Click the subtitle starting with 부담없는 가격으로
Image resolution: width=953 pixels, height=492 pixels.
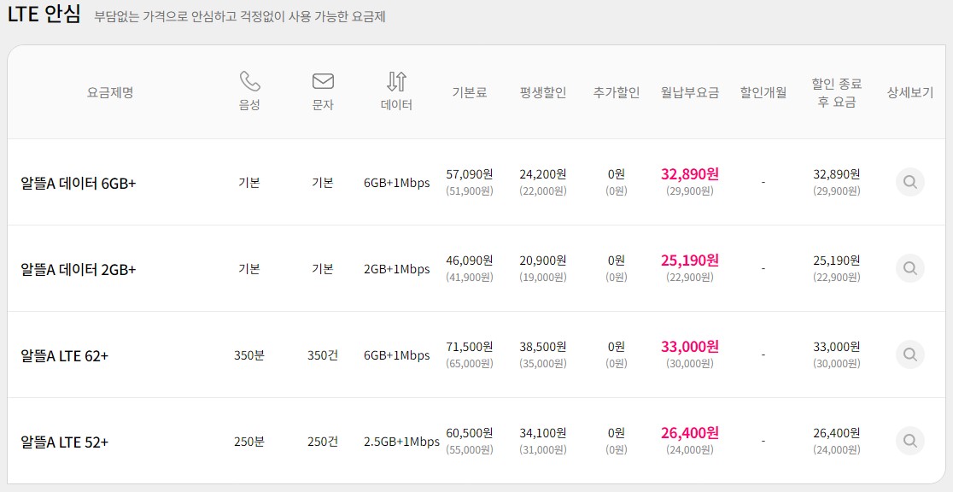[239, 16]
